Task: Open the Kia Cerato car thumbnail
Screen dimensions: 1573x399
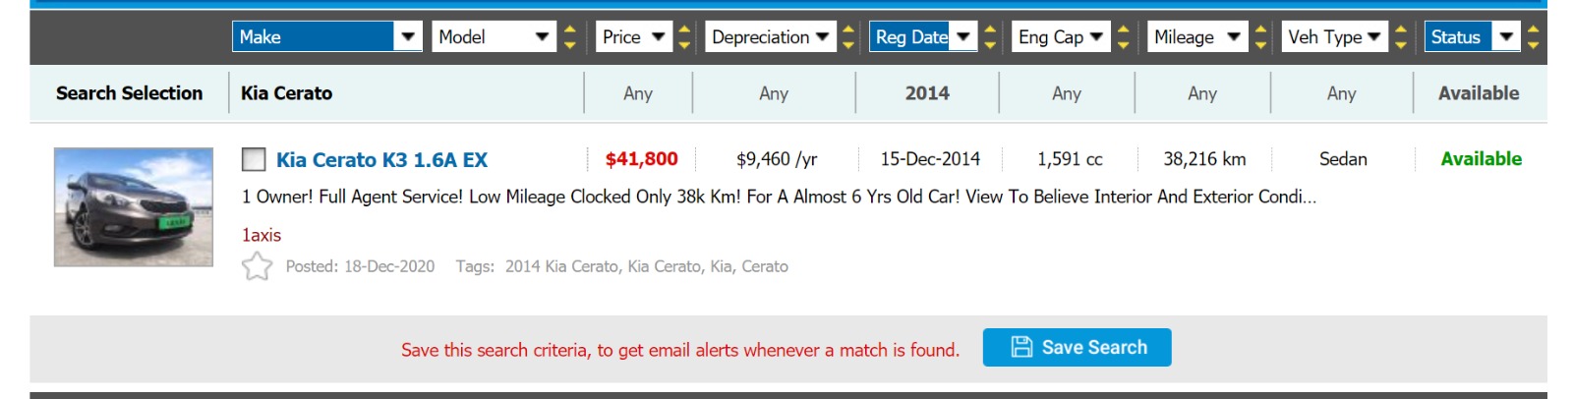Action: coord(134,207)
